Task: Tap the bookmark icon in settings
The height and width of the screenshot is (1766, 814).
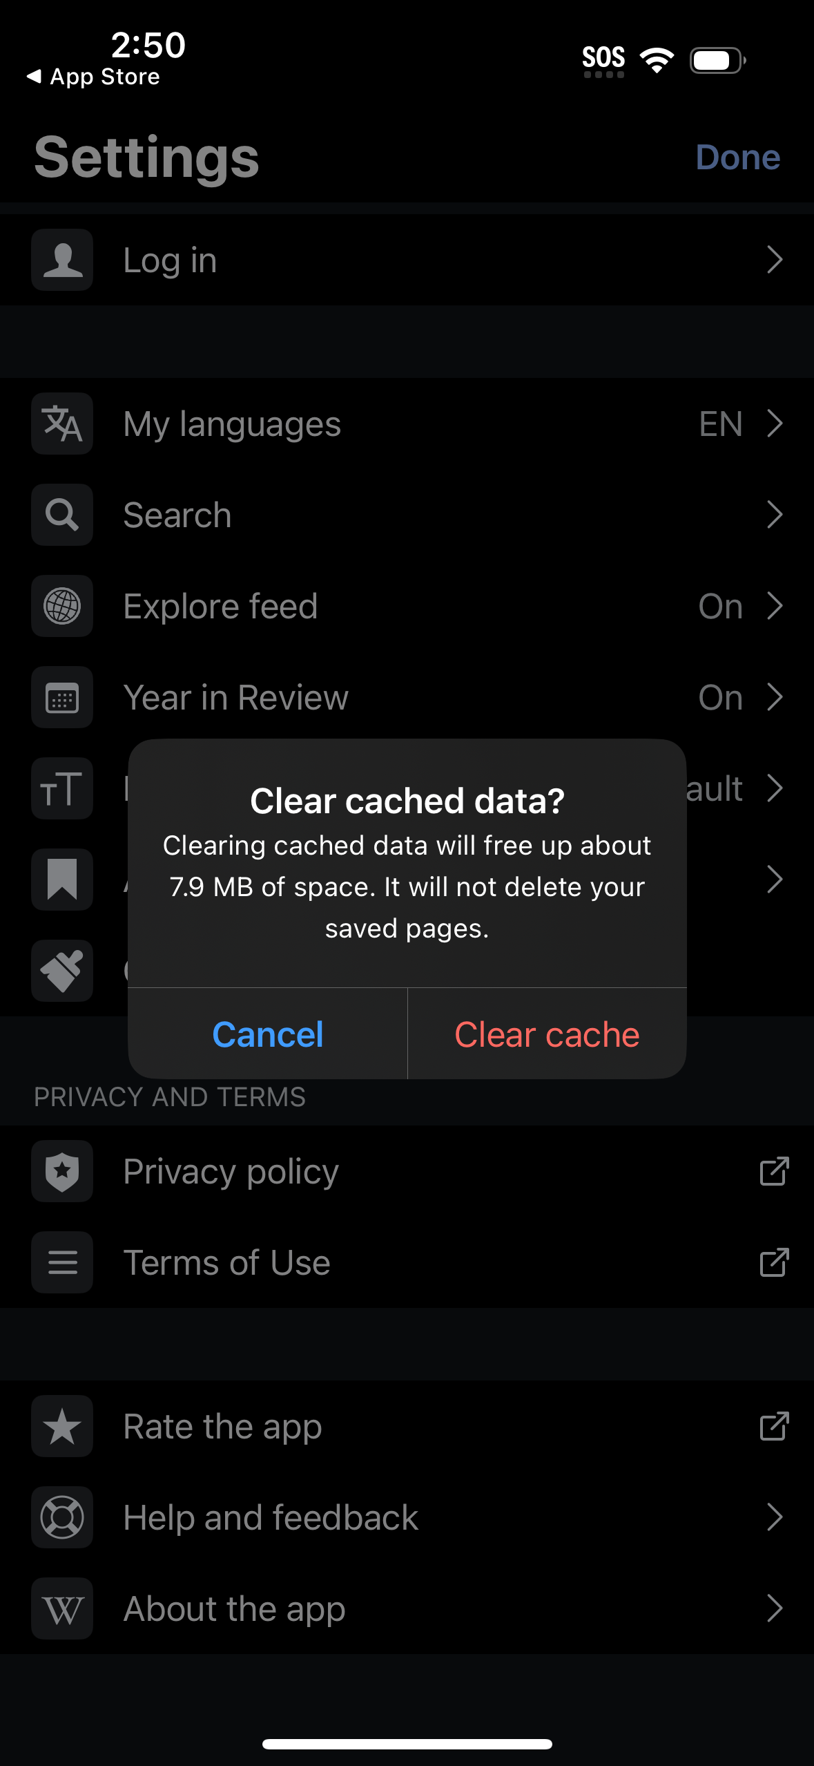Action: [61, 880]
